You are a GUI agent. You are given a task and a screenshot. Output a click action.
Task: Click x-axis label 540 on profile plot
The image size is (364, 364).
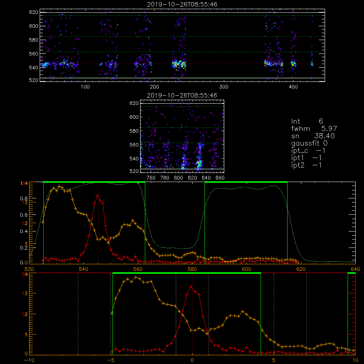[83, 269]
